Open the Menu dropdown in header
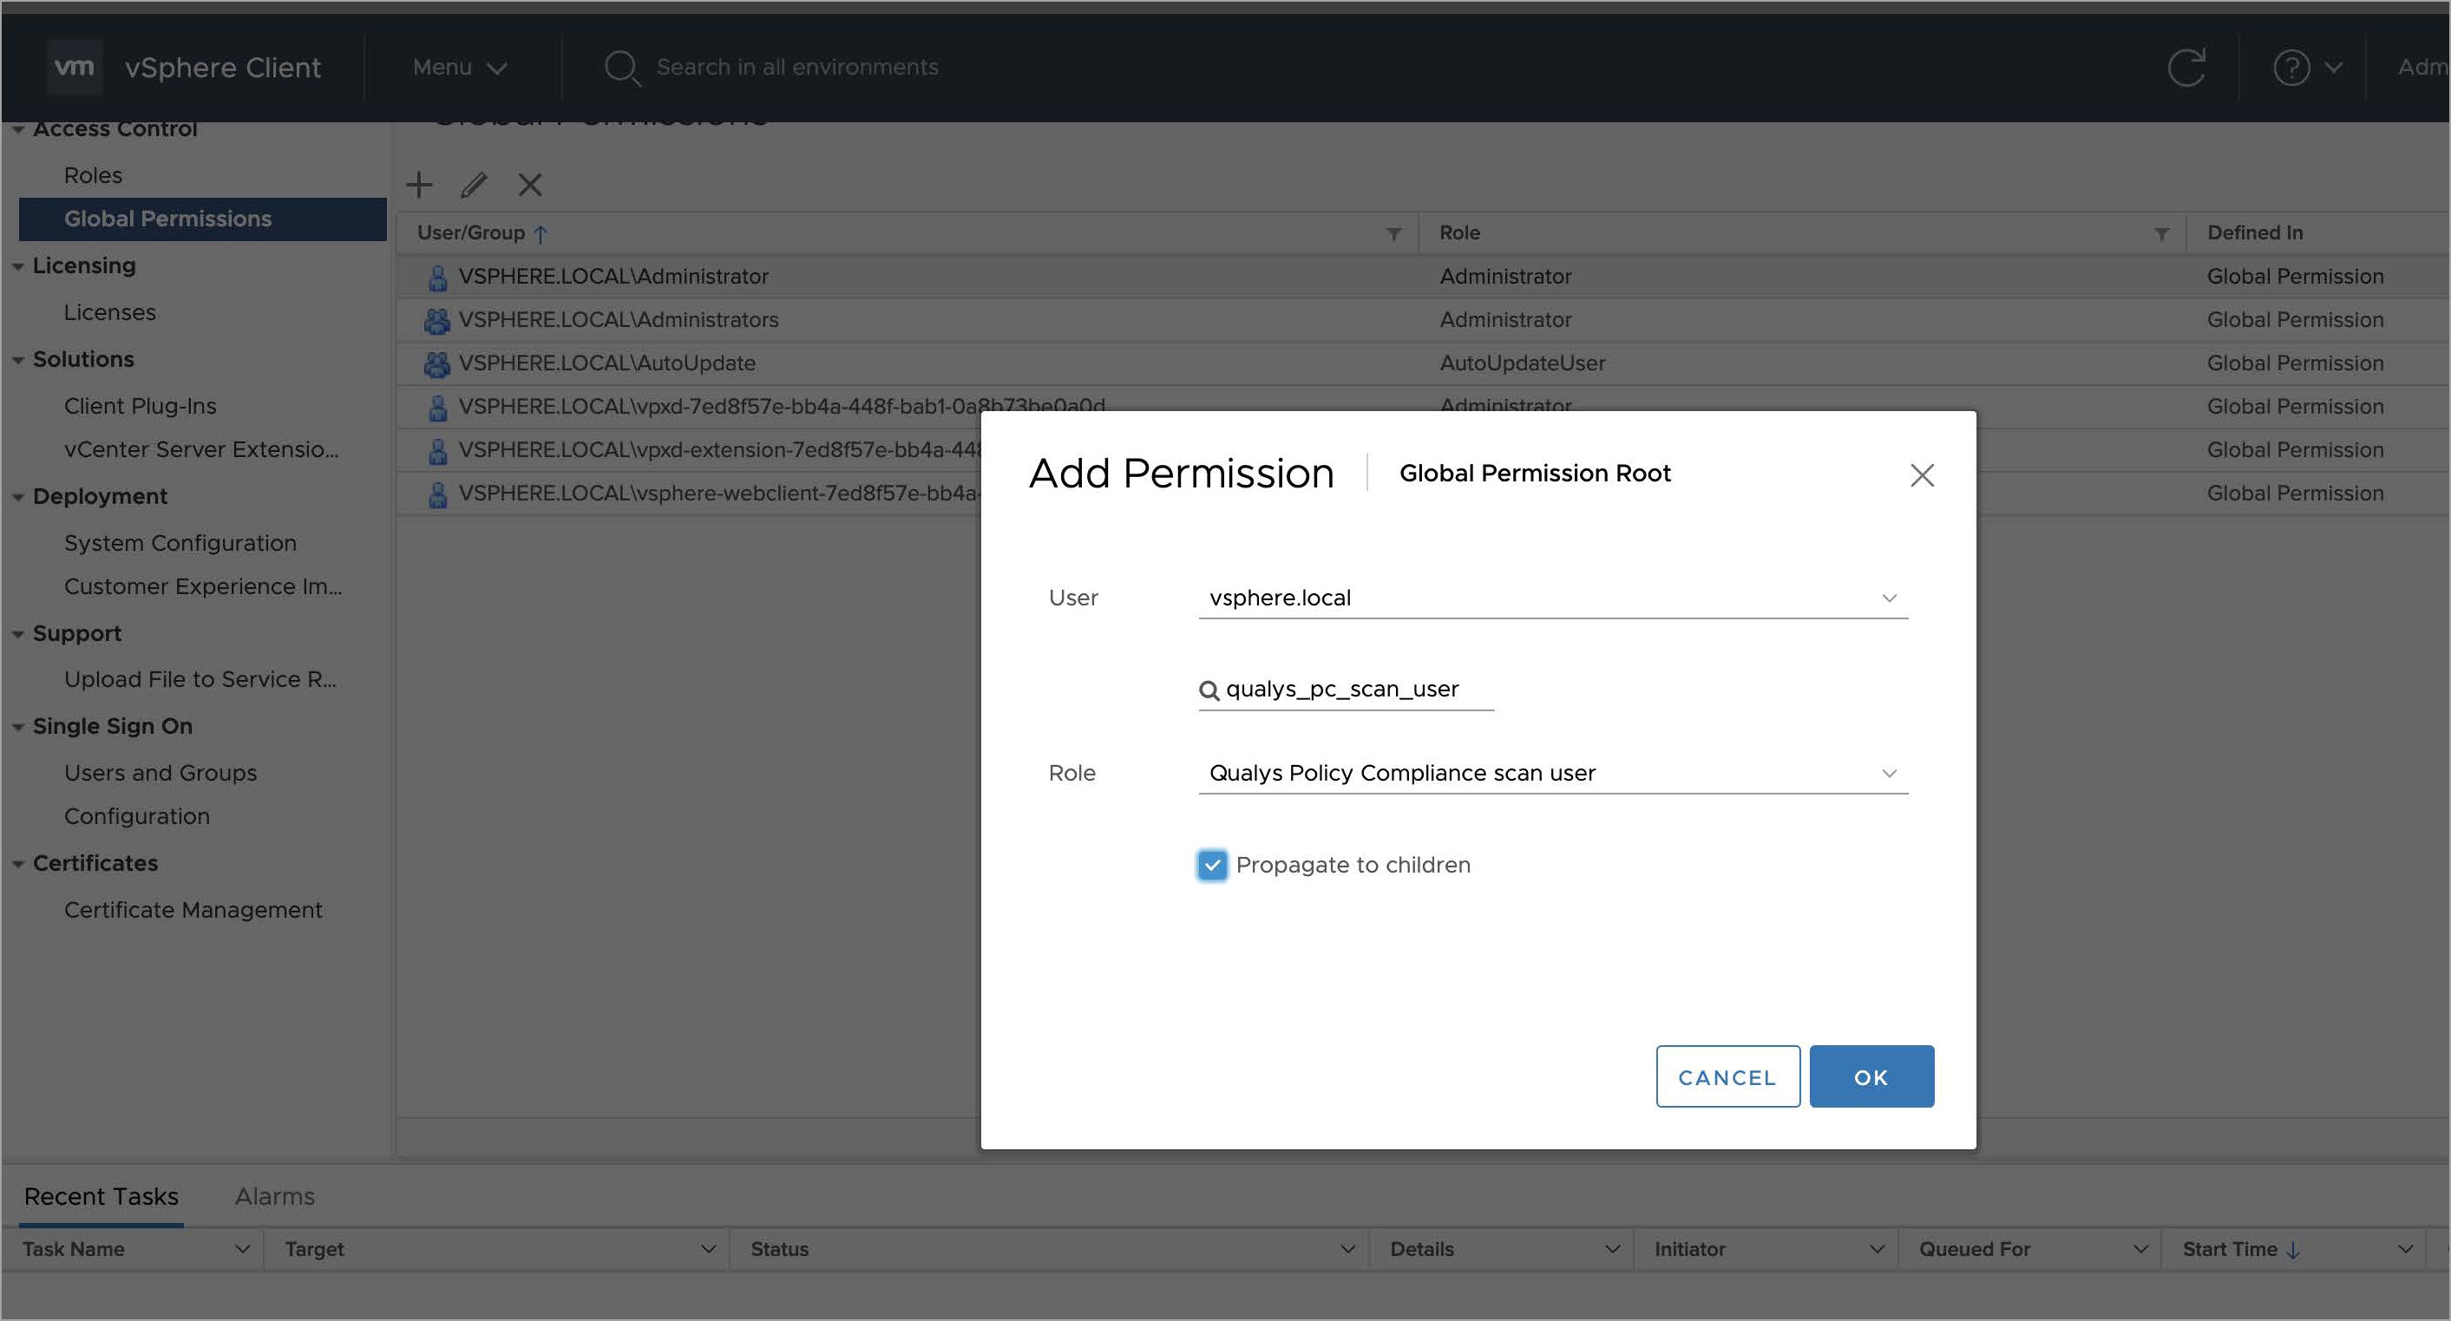 pyautogui.click(x=460, y=68)
